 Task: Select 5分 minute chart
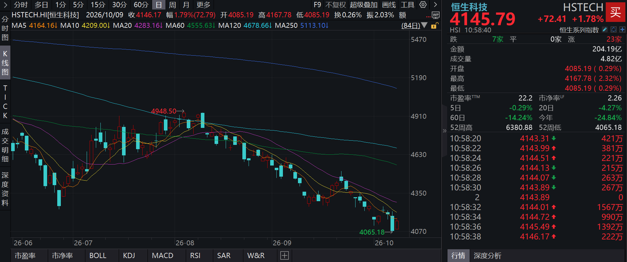[x=78, y=5]
